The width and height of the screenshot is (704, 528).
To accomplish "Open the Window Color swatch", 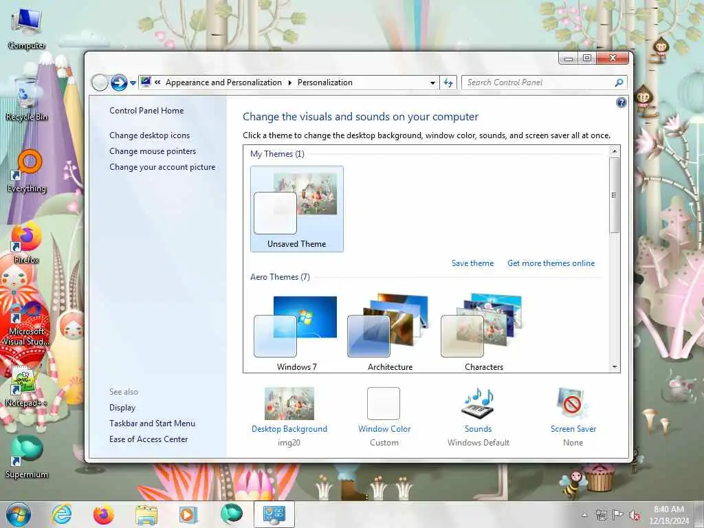I will pos(384,403).
